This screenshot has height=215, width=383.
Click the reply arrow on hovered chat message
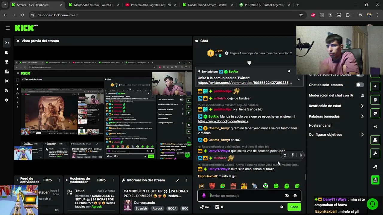click(x=285, y=155)
